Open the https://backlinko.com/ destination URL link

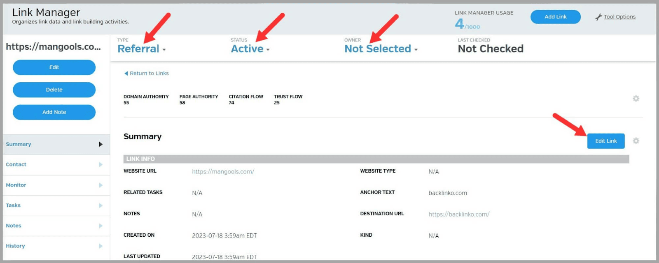(459, 215)
